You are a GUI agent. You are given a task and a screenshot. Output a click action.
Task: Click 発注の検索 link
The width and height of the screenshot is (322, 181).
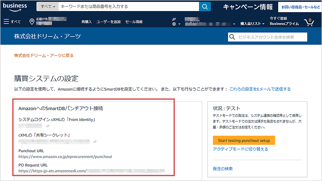223,169
